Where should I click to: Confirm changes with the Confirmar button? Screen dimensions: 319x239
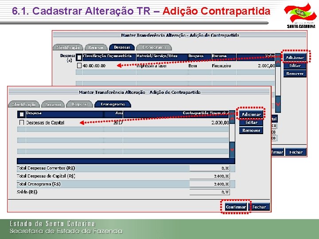pos(236,207)
